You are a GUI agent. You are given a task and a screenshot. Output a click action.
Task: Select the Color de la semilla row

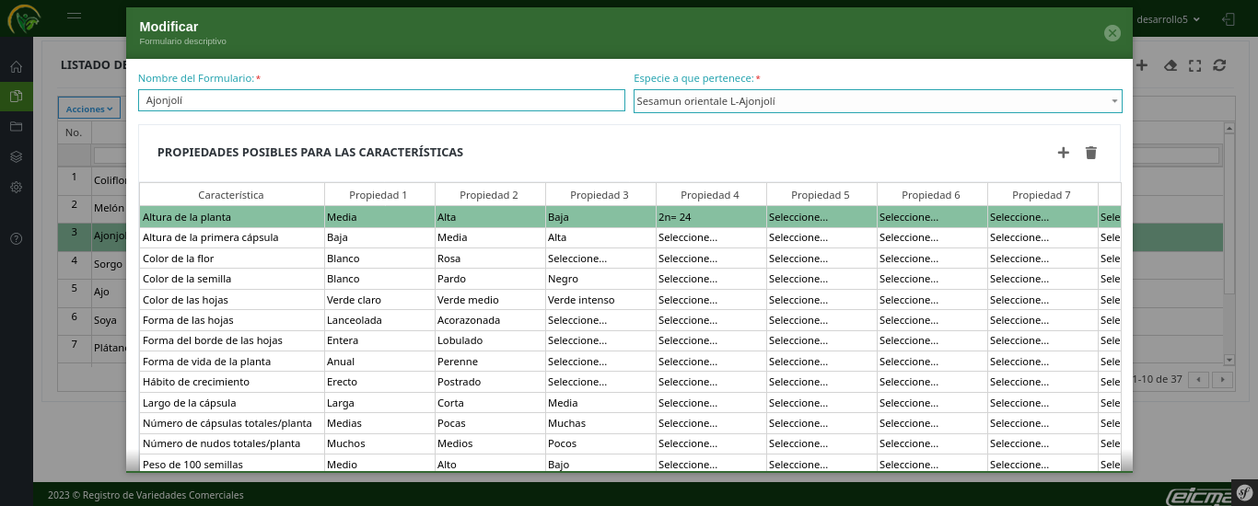pyautogui.click(x=231, y=279)
